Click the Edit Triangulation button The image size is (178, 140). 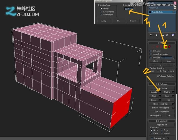pos(162,112)
